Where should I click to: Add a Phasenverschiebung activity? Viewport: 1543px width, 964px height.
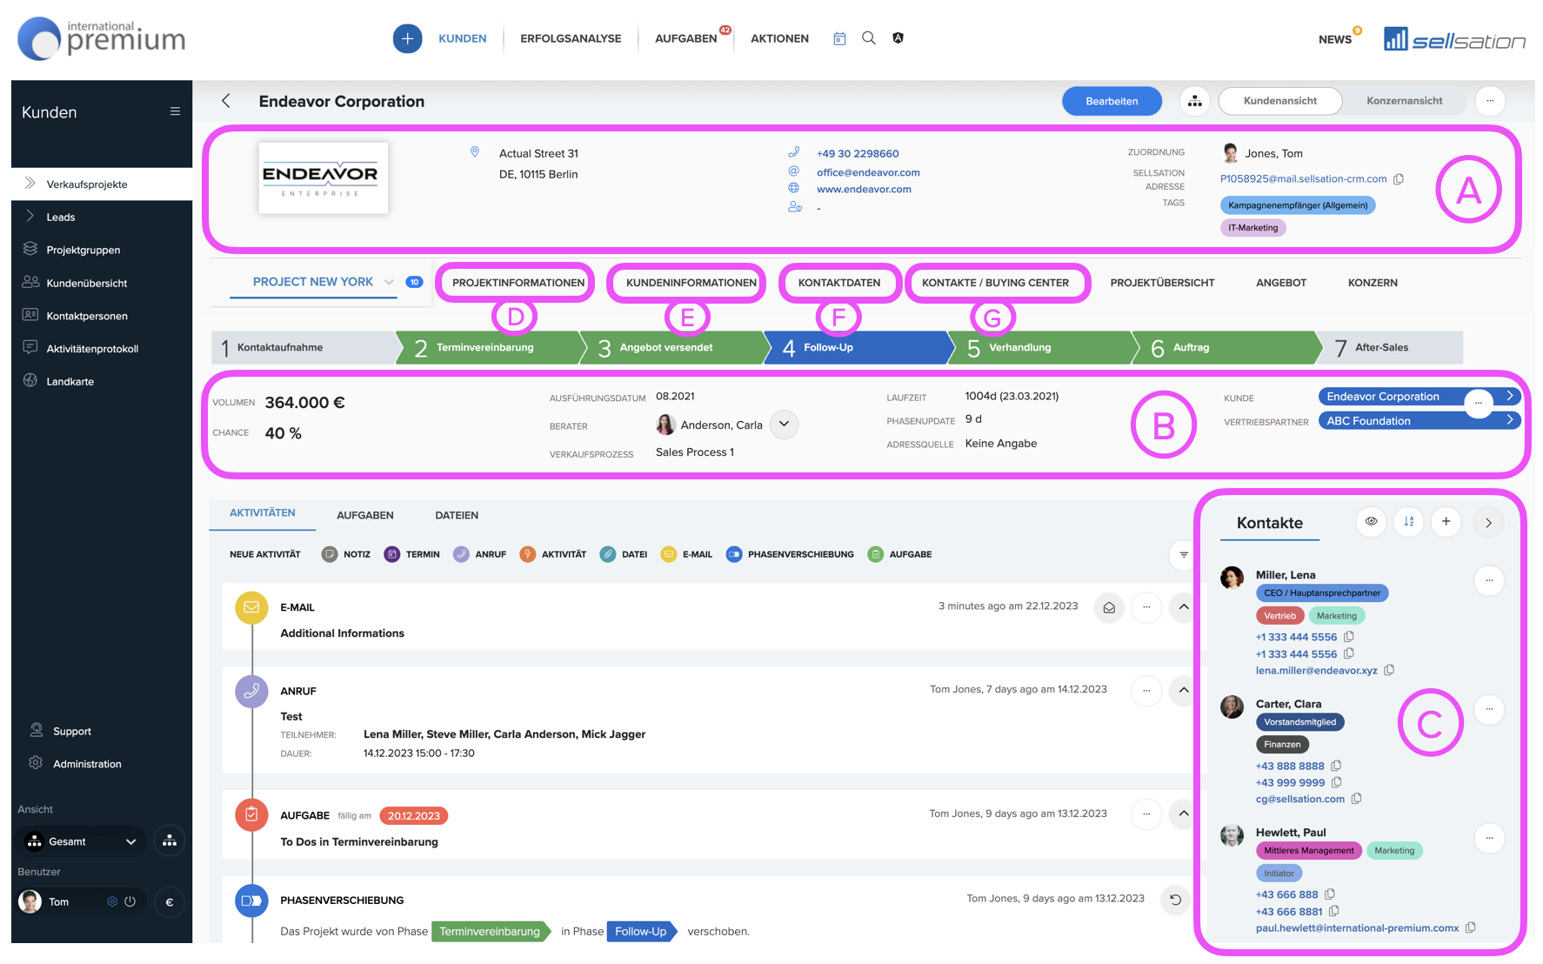tap(790, 554)
